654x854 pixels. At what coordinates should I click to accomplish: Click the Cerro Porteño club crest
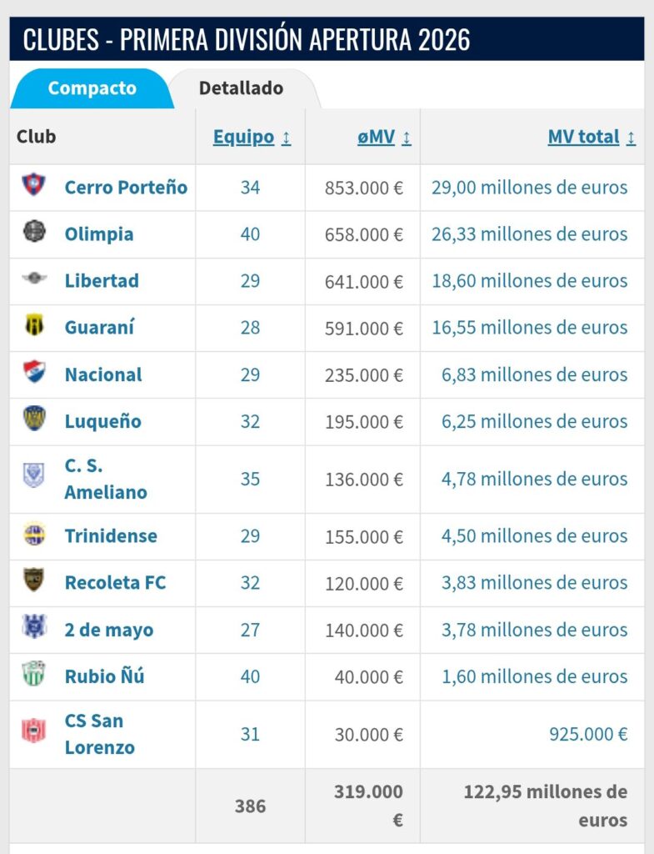point(34,186)
